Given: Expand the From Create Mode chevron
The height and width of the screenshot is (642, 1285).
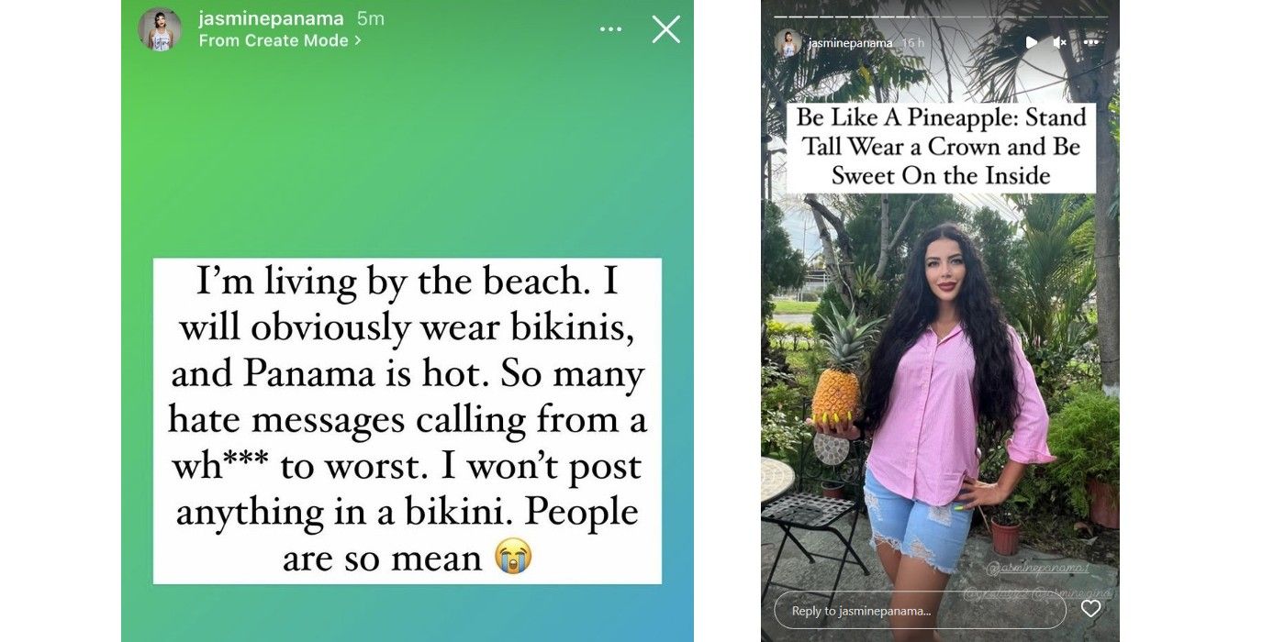Looking at the screenshot, I should click(x=358, y=40).
